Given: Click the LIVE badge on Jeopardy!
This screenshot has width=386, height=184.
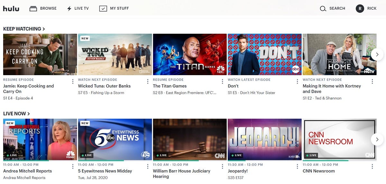Looking at the screenshot, I should (236, 155).
